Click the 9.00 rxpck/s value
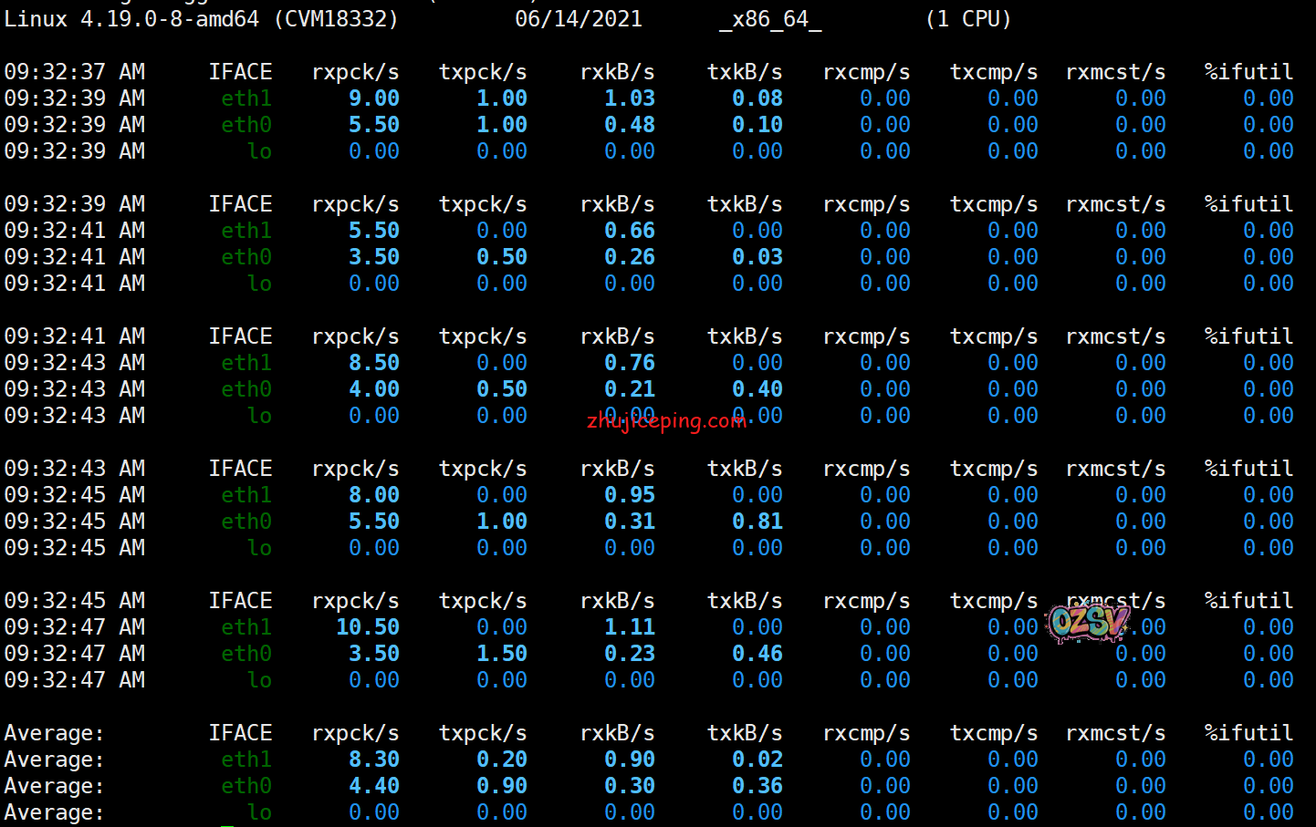 tap(374, 98)
